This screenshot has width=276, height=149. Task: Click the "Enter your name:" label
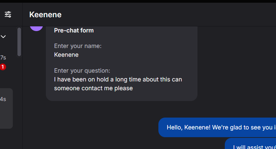(x=78, y=46)
